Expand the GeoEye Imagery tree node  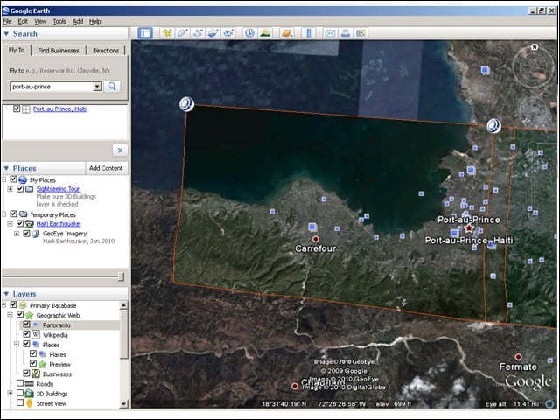[17, 234]
